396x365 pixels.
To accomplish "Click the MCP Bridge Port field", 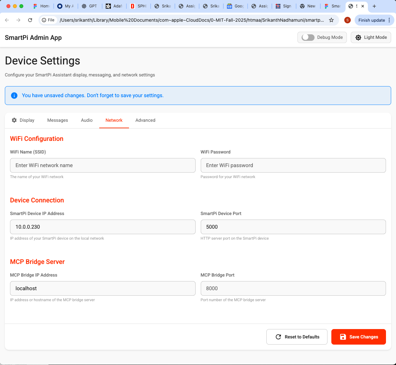I will coord(293,288).
